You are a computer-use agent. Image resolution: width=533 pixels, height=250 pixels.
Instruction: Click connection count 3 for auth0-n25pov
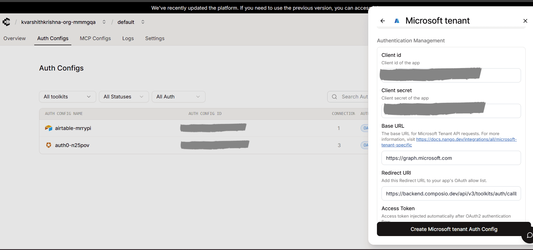click(339, 145)
